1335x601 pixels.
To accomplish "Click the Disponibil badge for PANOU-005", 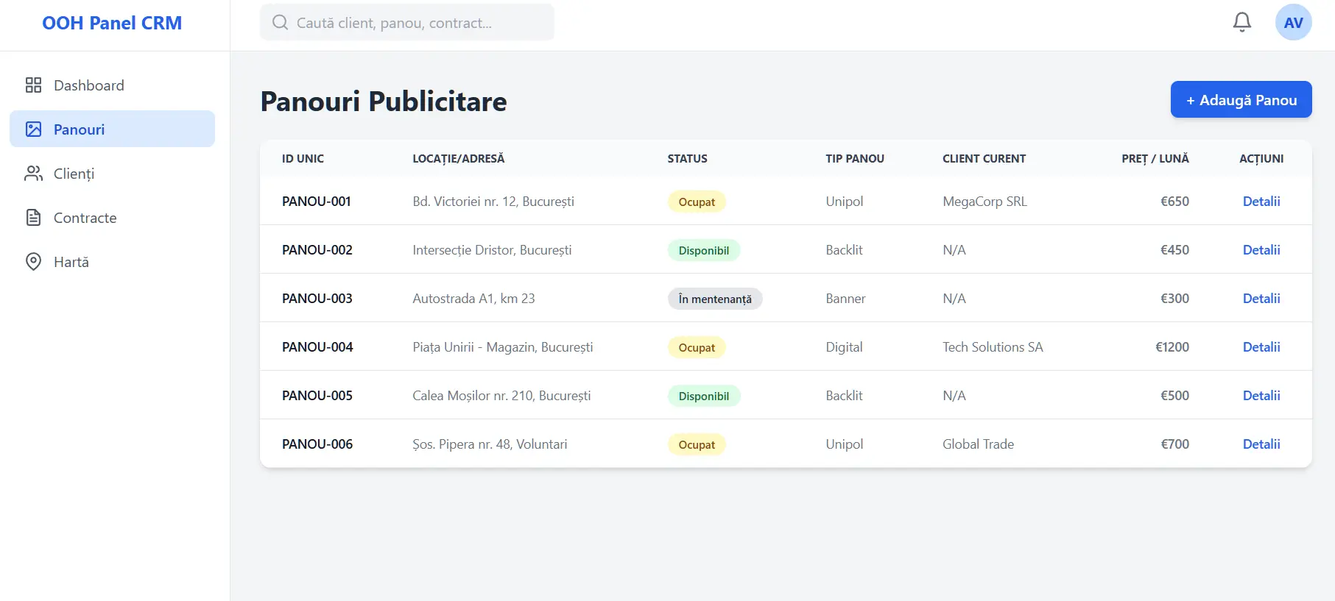I will point(704,396).
